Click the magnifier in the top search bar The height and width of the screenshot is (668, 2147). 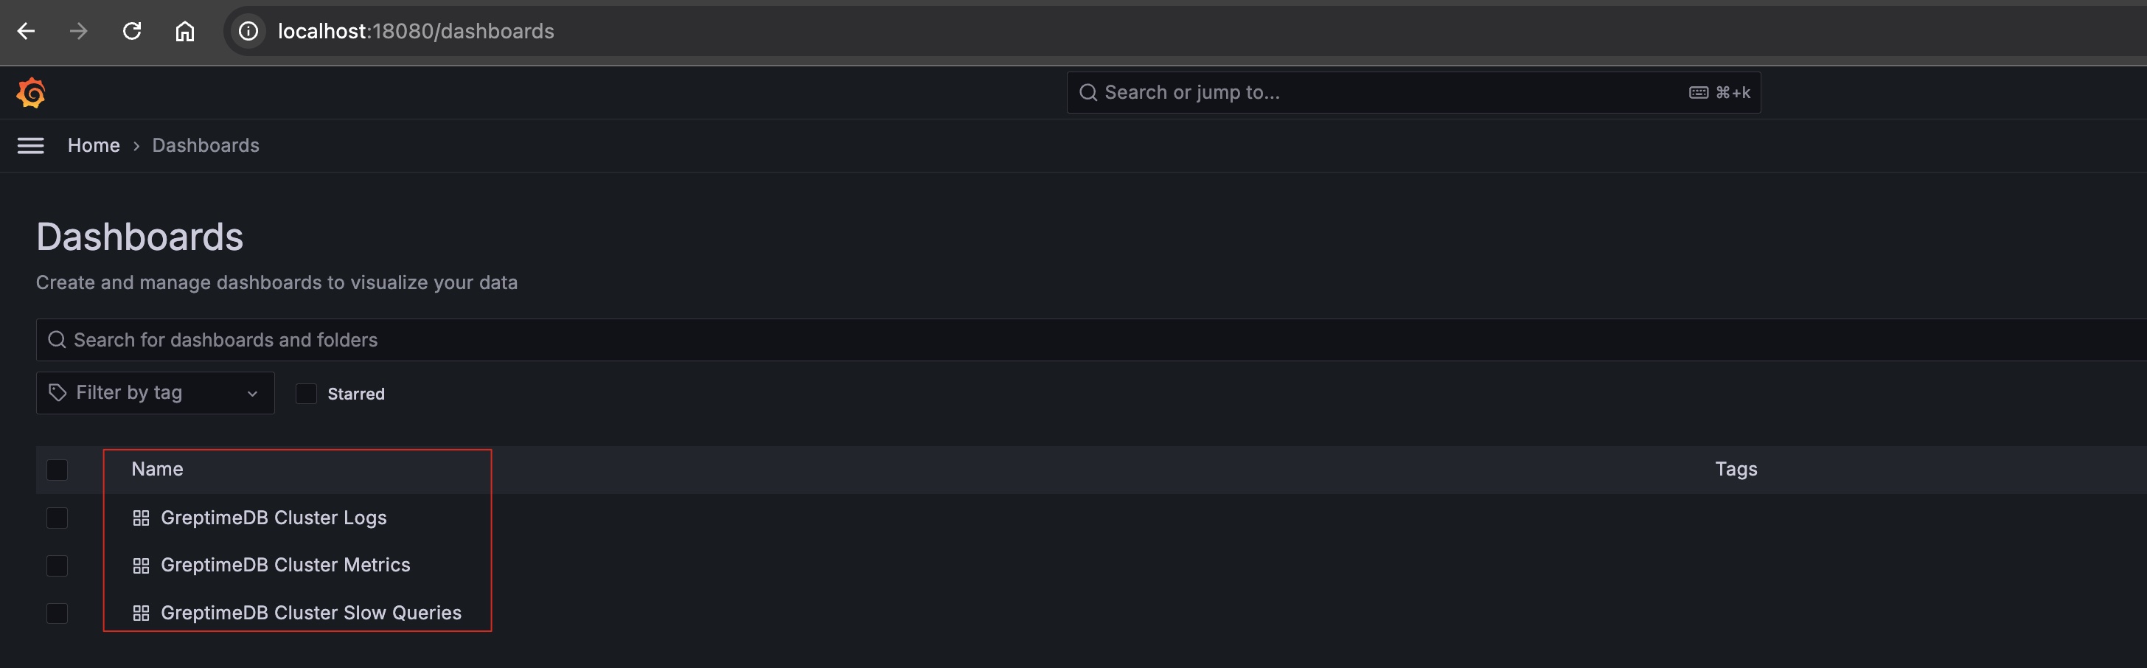(x=1088, y=91)
